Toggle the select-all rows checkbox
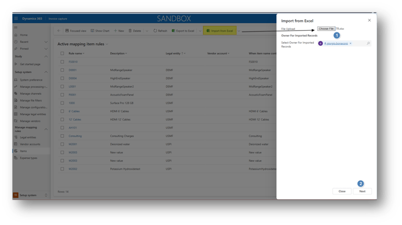The width and height of the screenshot is (402, 225). click(62, 53)
